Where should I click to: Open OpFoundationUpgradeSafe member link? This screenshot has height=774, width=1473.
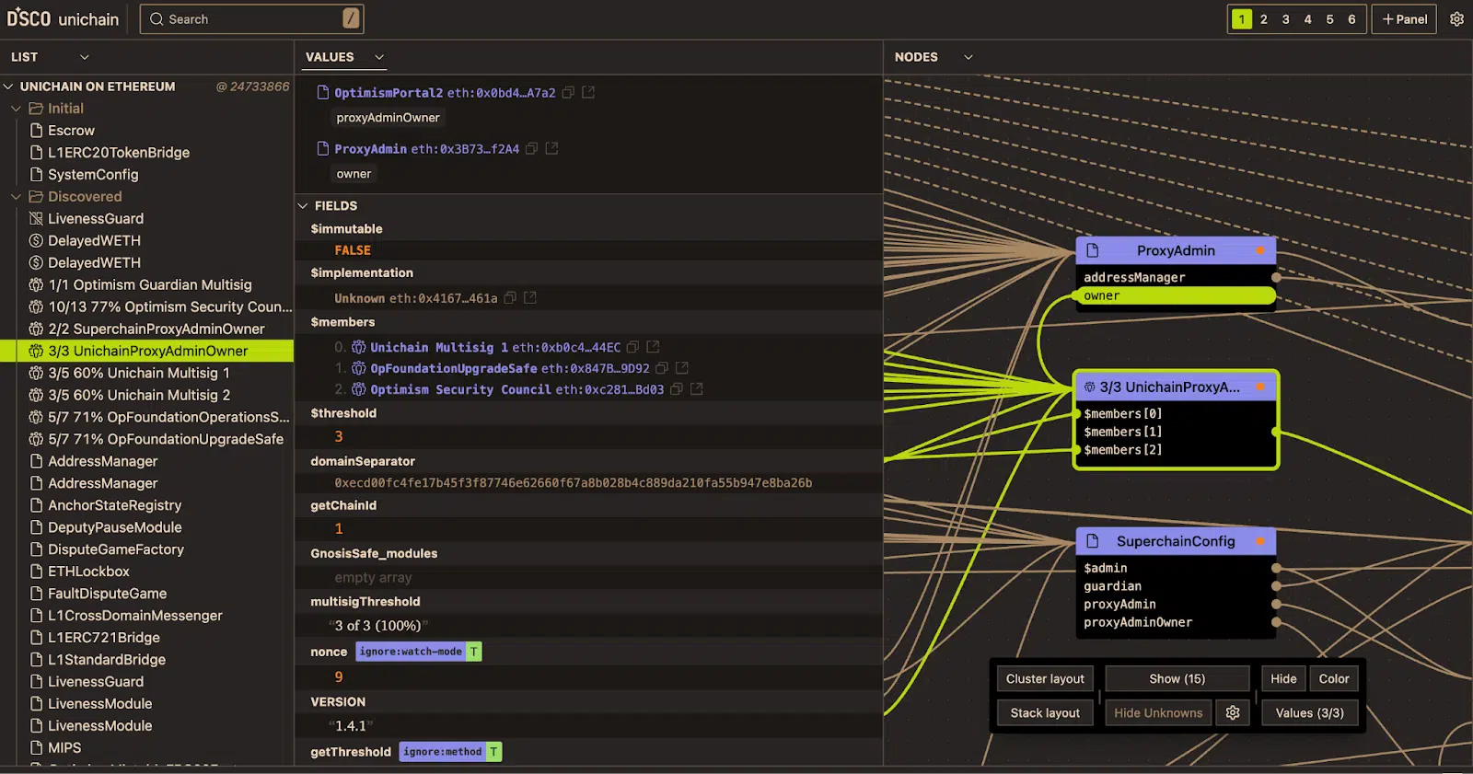pyautogui.click(x=454, y=368)
